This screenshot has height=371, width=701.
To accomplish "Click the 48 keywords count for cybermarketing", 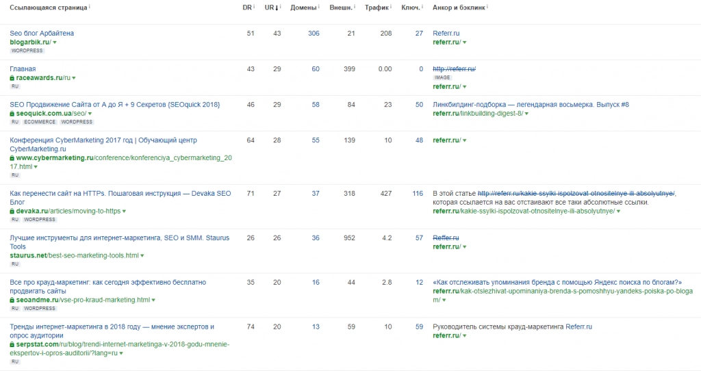I will point(419,140).
